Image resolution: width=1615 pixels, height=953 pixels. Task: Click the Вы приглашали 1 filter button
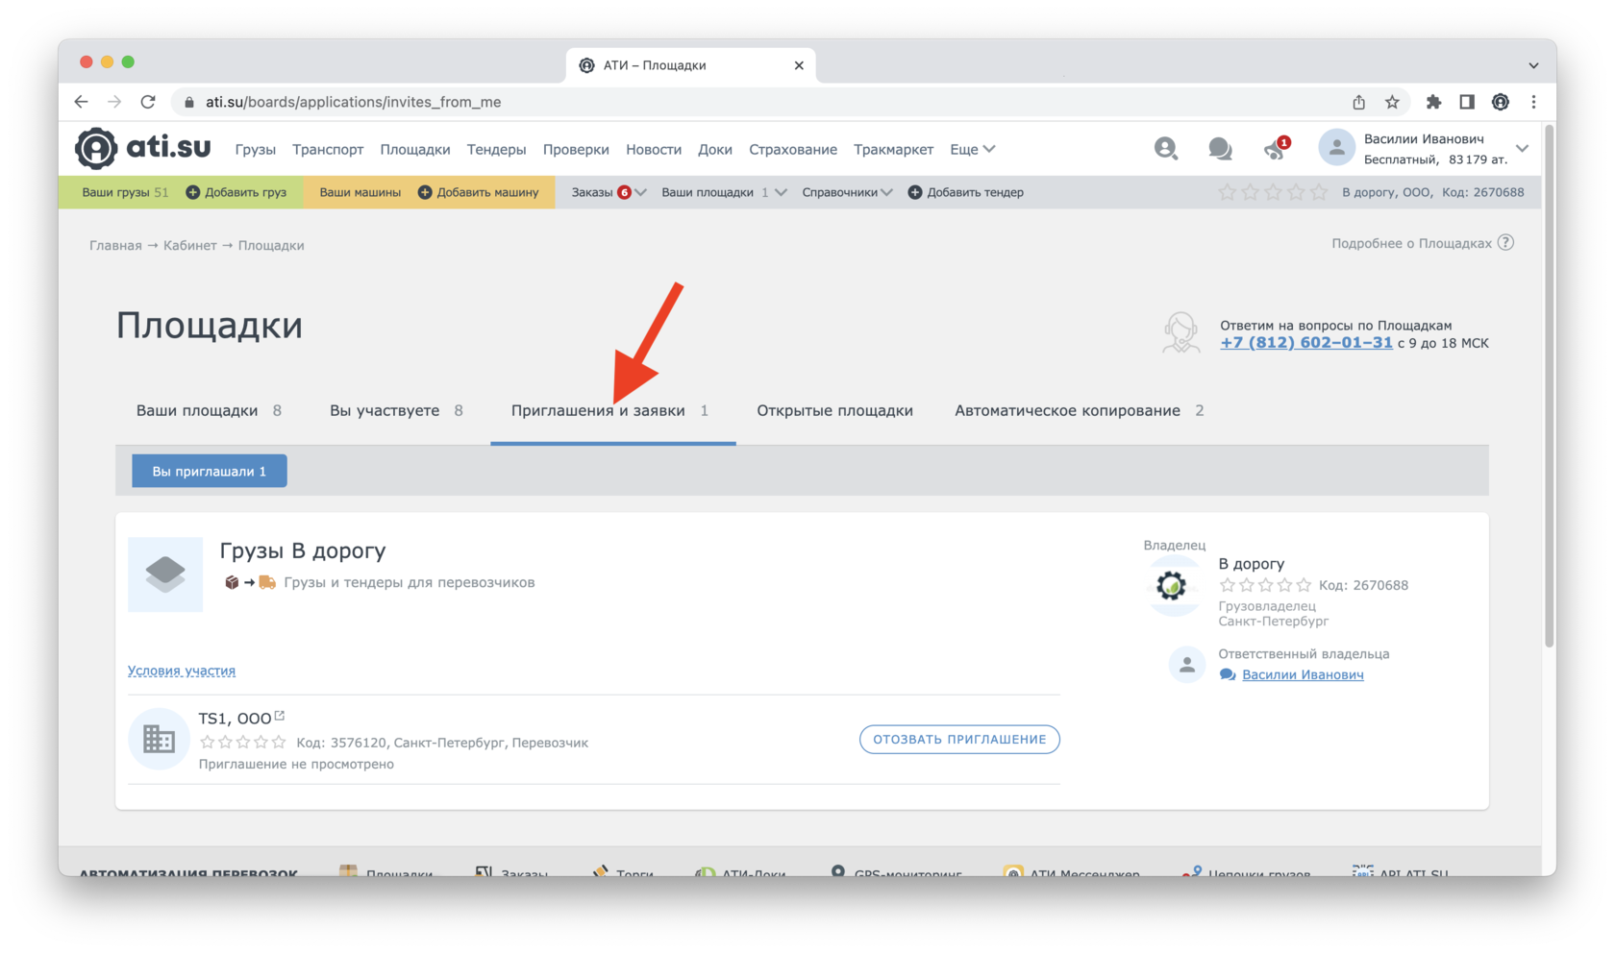(209, 471)
